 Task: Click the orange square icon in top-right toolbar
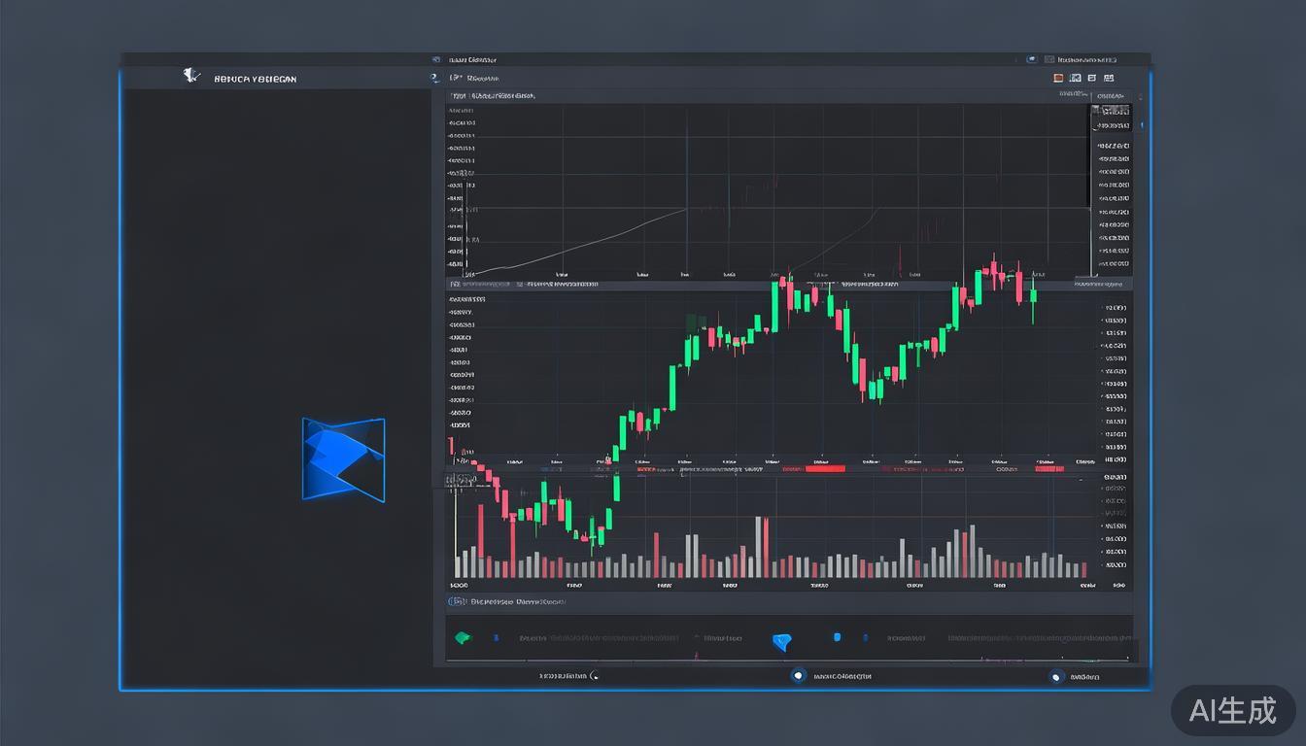[x=1058, y=78]
